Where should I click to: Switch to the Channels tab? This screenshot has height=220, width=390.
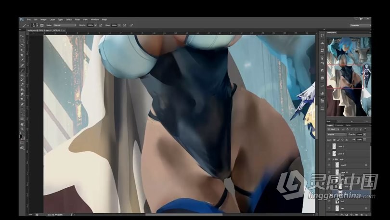point(339,125)
